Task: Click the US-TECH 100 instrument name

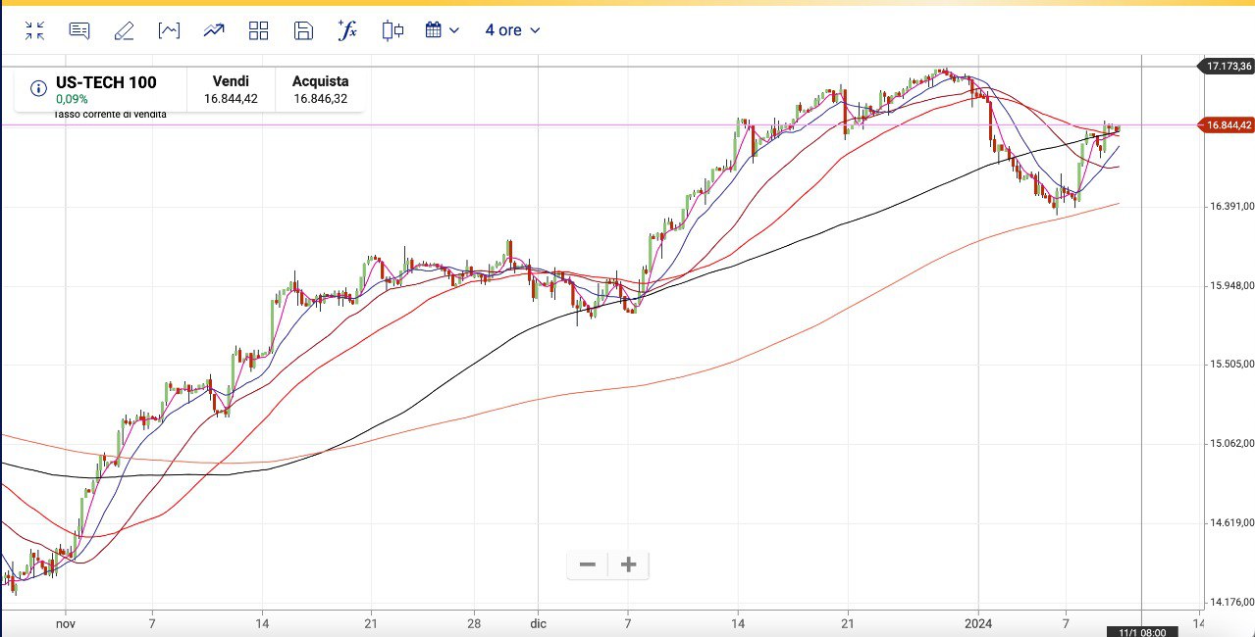Action: [106, 82]
